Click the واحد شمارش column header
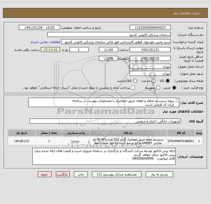Screen dimensions: 211x204 pyautogui.click(x=76, y=133)
